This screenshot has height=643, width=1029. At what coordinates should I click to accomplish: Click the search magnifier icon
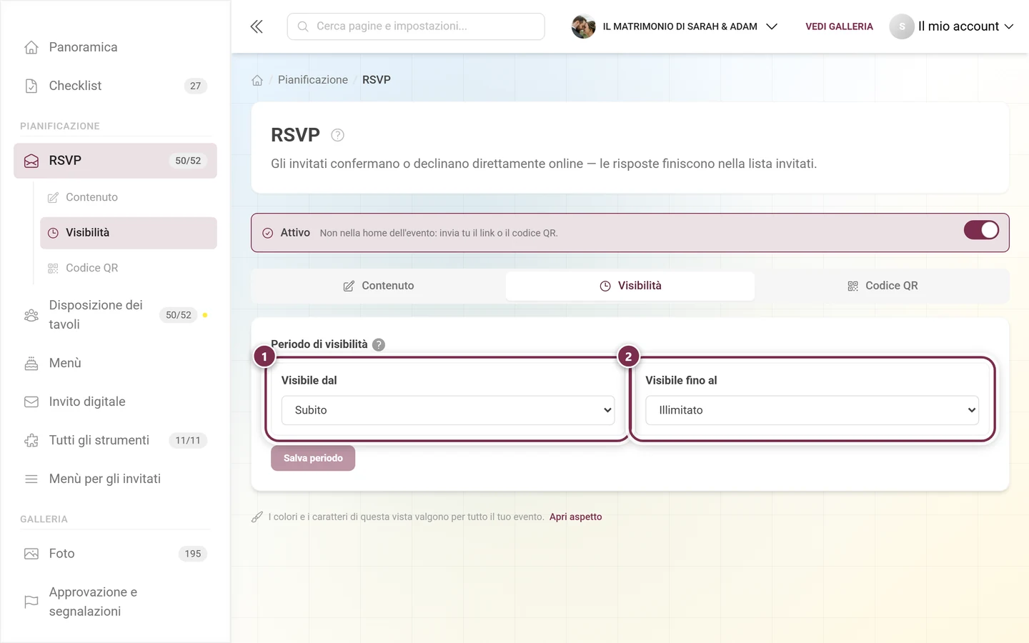coord(303,26)
